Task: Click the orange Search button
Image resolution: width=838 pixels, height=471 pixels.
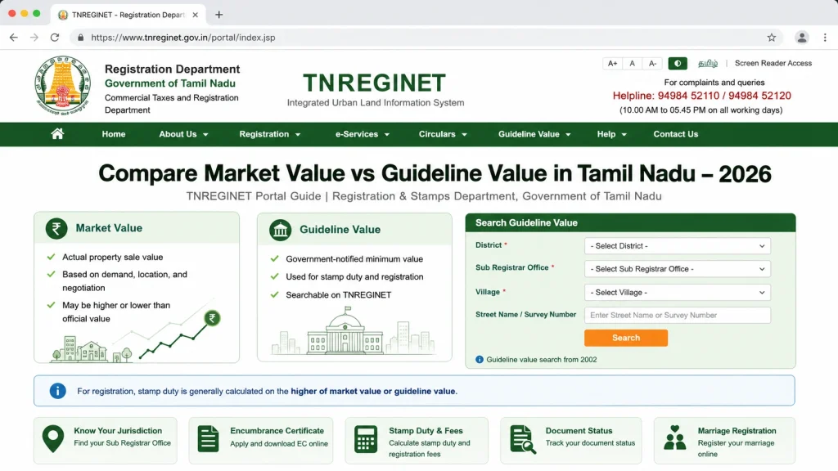Action: 626,338
